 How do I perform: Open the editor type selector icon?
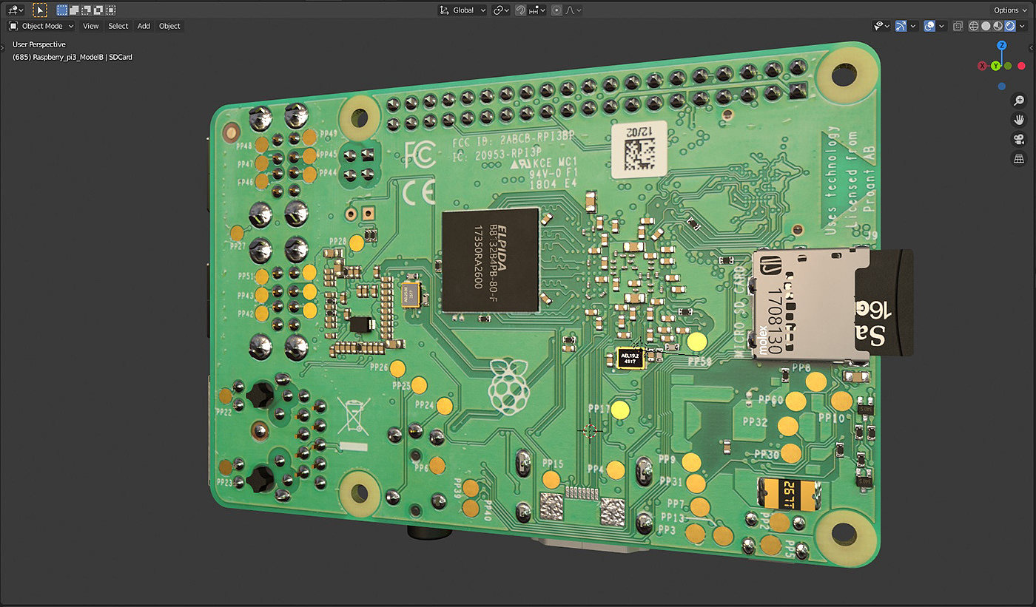pos(13,10)
